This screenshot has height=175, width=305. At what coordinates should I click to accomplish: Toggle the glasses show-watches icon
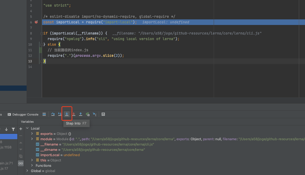pos(21,163)
